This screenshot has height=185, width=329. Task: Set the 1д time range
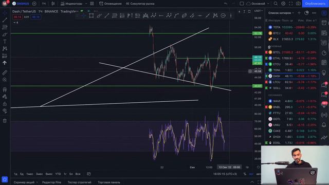pos(16,174)
